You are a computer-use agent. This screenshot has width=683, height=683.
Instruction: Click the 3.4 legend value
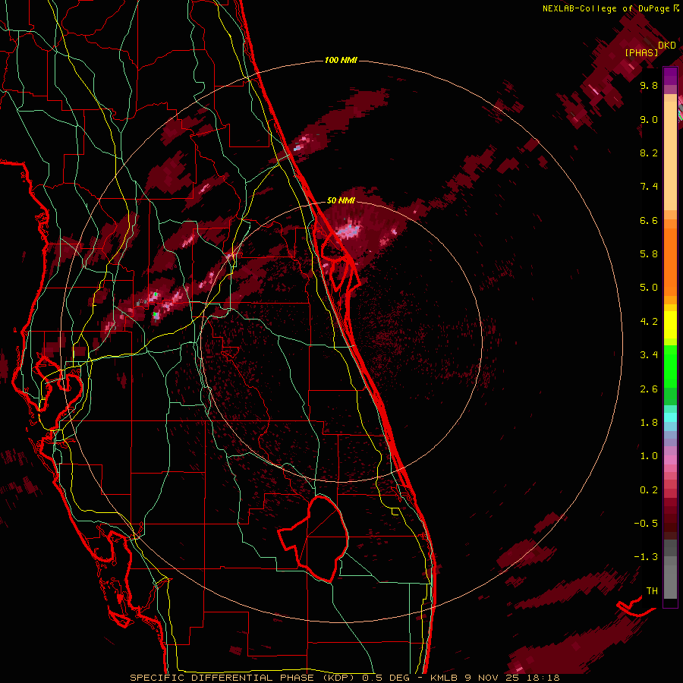(x=649, y=355)
